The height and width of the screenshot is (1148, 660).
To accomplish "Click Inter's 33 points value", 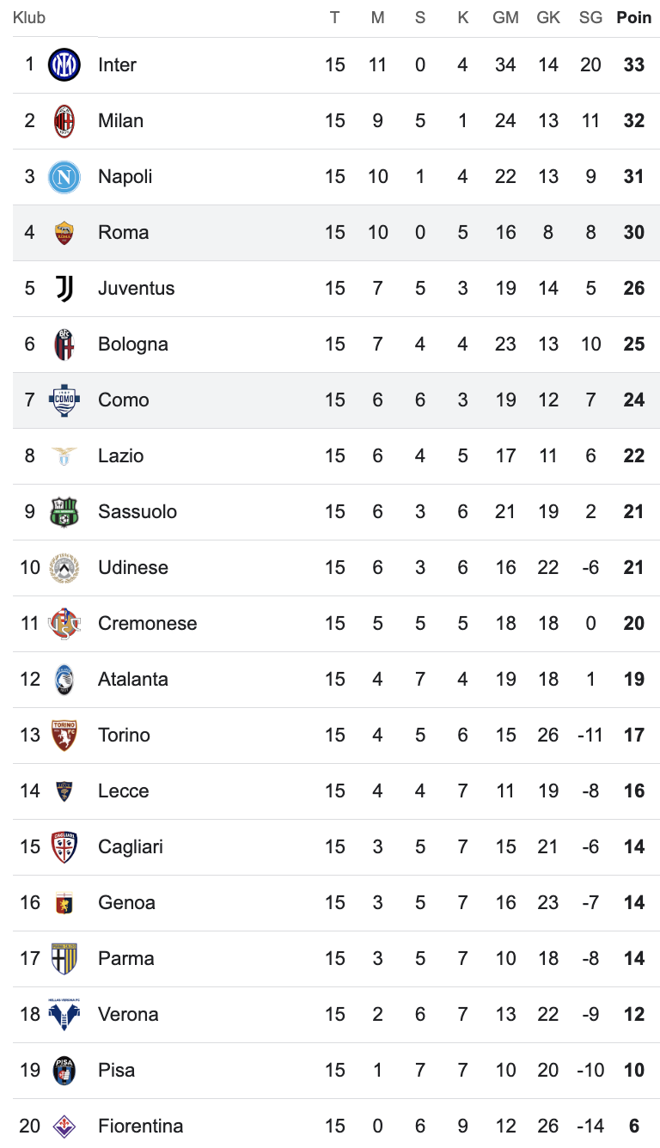I will point(633,65).
